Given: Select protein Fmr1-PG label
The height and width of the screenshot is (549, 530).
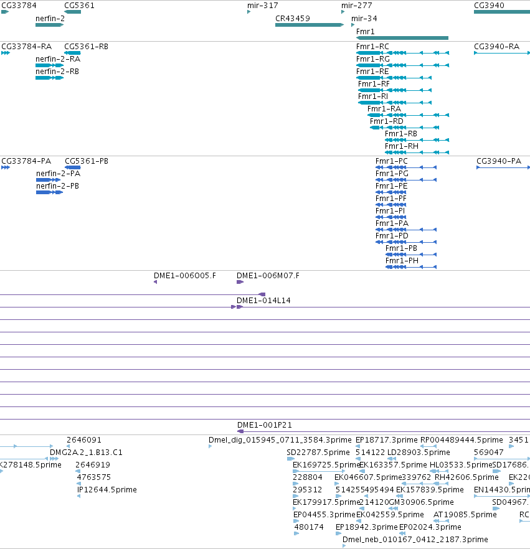Looking at the screenshot, I should coord(392,174).
